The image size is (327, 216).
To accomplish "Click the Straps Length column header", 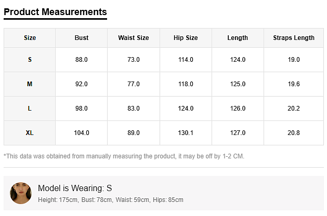I will (x=294, y=38).
